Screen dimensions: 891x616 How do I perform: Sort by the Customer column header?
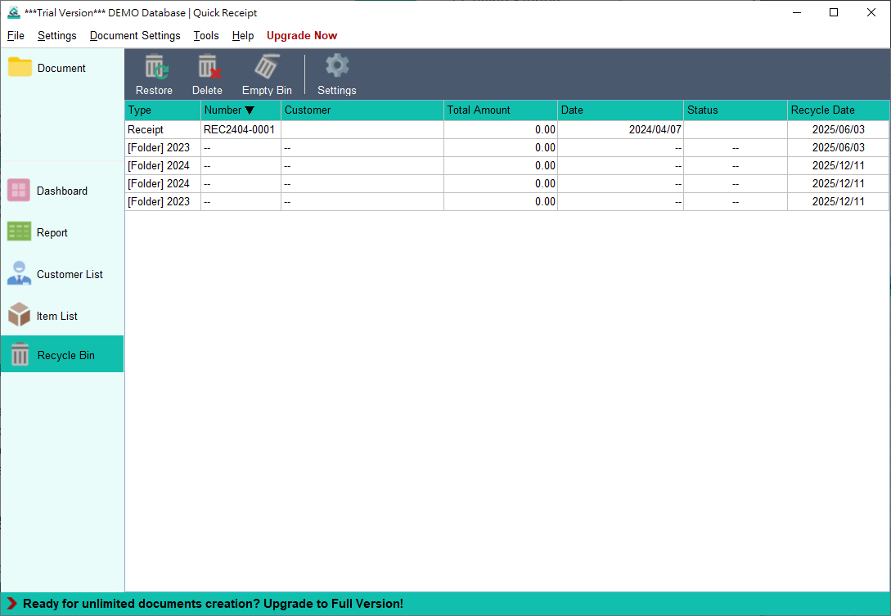[x=362, y=110]
